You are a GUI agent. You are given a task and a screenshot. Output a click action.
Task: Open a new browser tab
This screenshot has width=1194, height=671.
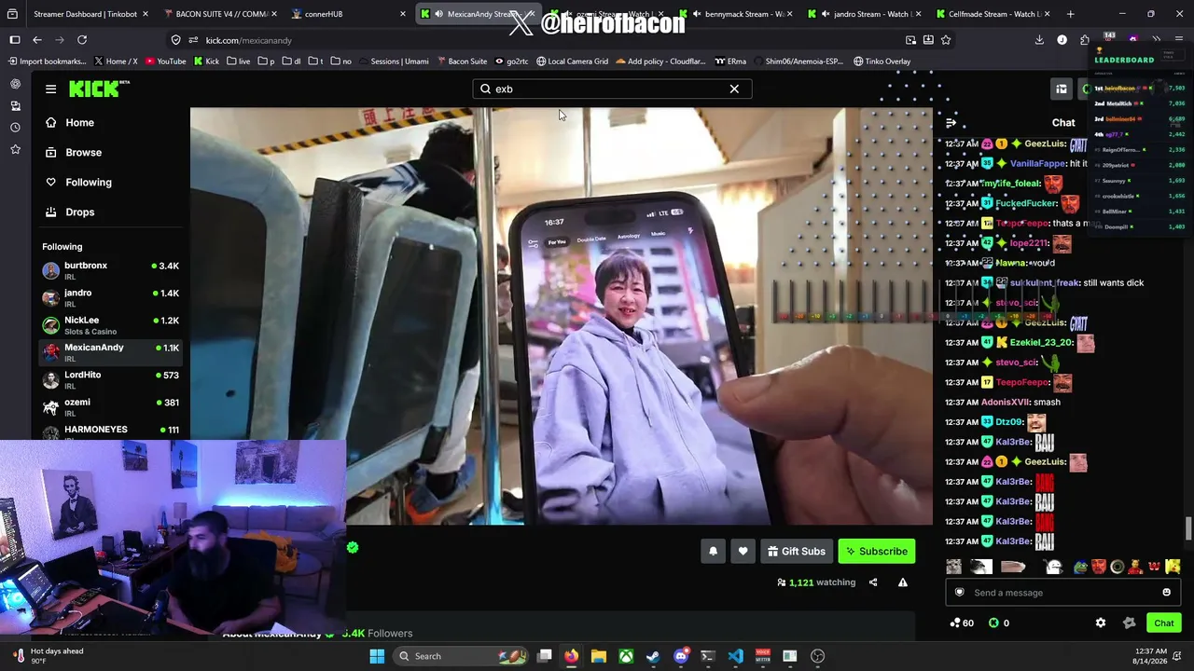pos(1070,14)
